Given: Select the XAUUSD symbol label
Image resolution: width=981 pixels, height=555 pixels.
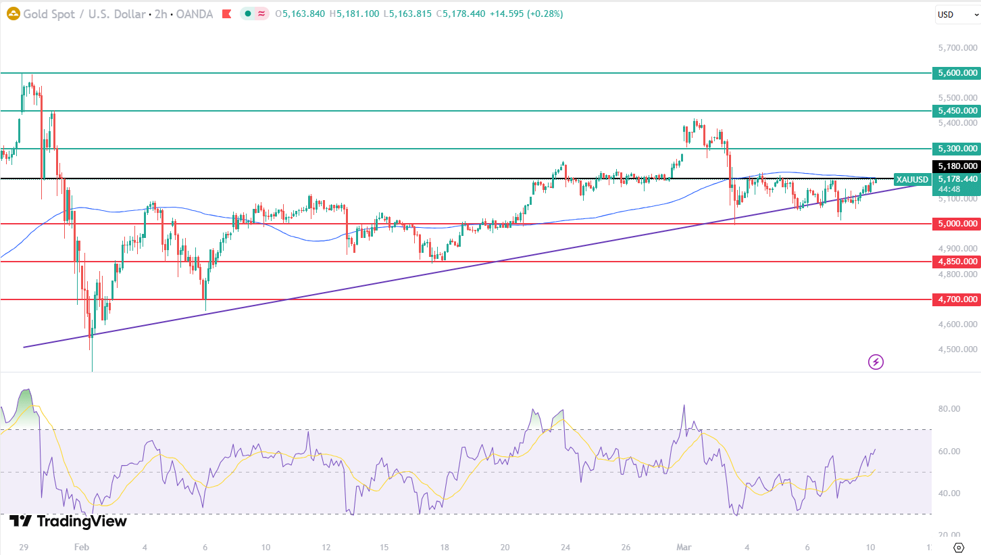Looking at the screenshot, I should [x=911, y=179].
